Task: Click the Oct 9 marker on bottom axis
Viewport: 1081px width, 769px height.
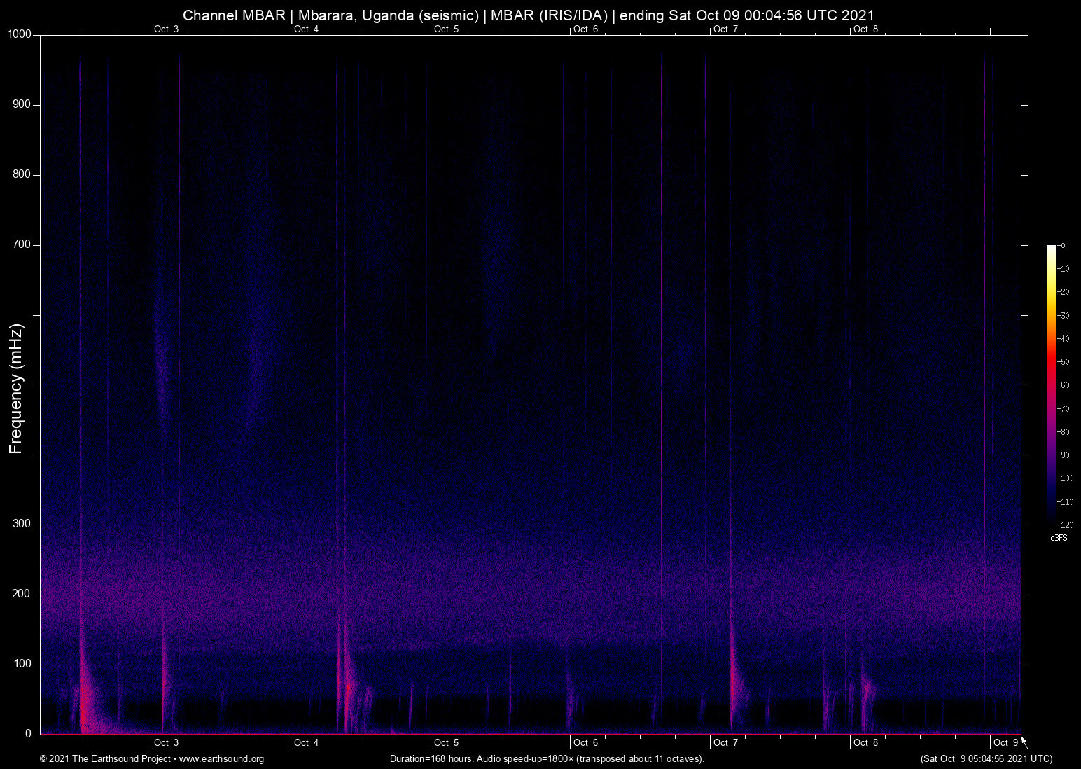Action: (x=1005, y=743)
